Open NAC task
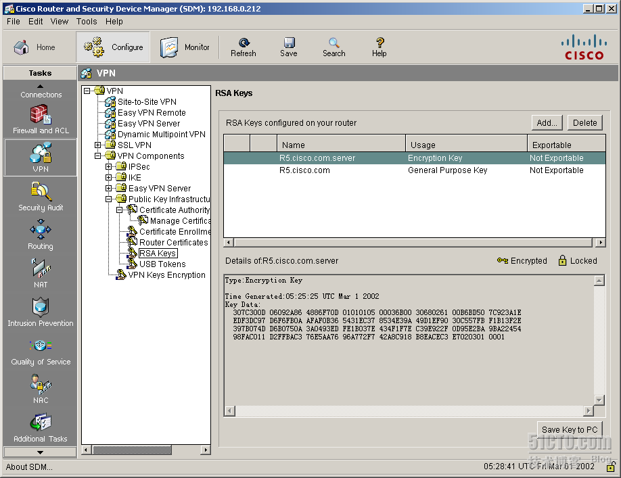The width and height of the screenshot is (621, 478). (x=41, y=389)
